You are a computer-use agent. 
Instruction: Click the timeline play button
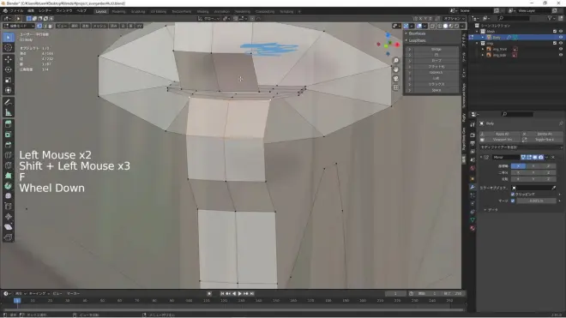coord(239,294)
